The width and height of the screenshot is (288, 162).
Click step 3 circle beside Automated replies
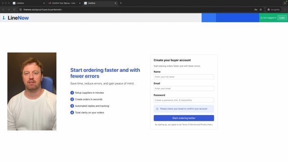pyautogui.click(x=72, y=106)
